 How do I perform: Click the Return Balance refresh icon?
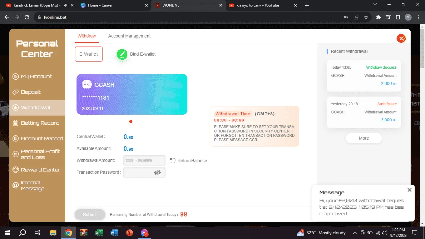[173, 161]
